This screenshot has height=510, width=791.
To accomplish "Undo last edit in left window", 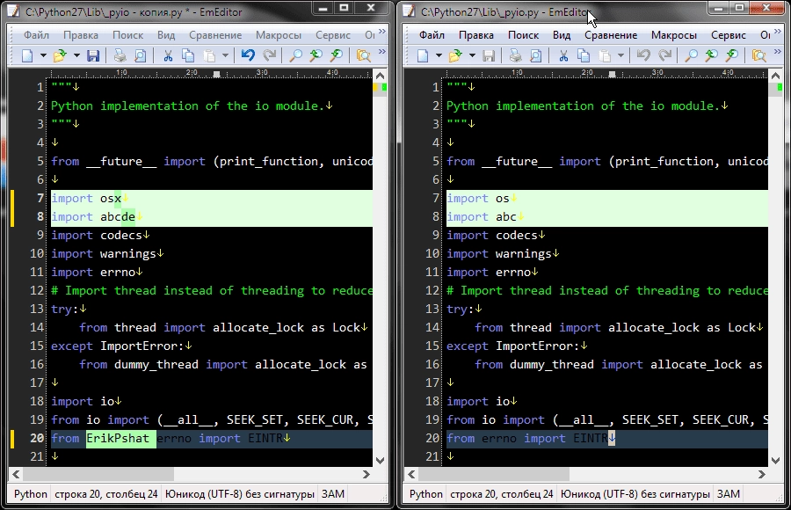I will tap(248, 55).
